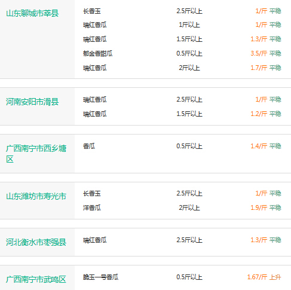Image resolution: width=291 pixels, height=290 pixels.
Task: Click the 1.9/斤 price for 洋香瓜
Action: click(259, 207)
